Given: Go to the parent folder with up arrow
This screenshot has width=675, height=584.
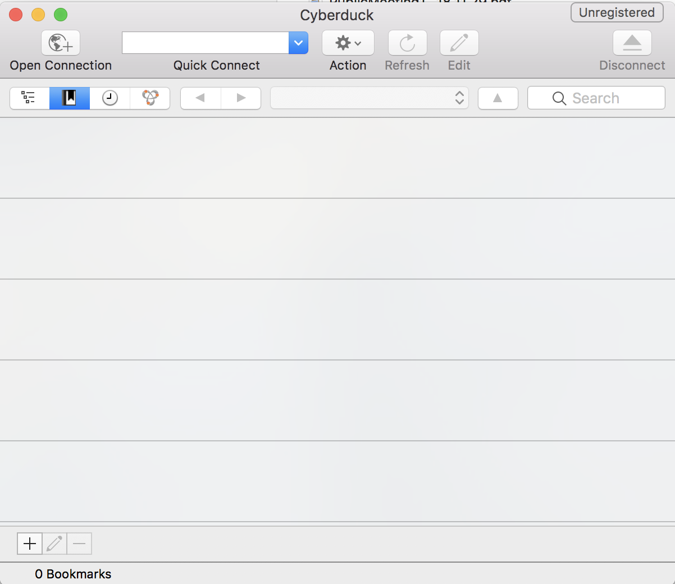Looking at the screenshot, I should point(498,98).
